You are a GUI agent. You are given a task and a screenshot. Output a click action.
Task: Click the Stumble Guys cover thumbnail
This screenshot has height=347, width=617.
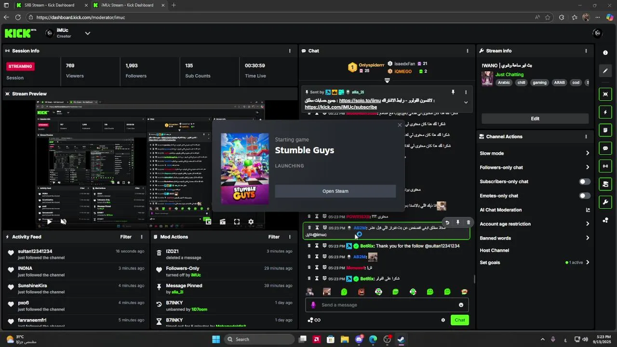coord(245,169)
